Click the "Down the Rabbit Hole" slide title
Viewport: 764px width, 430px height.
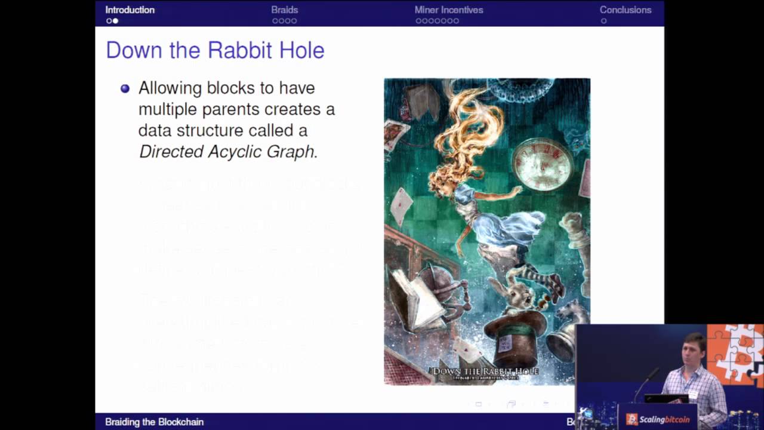[215, 50]
